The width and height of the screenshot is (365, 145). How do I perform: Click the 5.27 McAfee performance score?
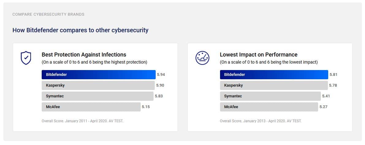click(x=324, y=107)
